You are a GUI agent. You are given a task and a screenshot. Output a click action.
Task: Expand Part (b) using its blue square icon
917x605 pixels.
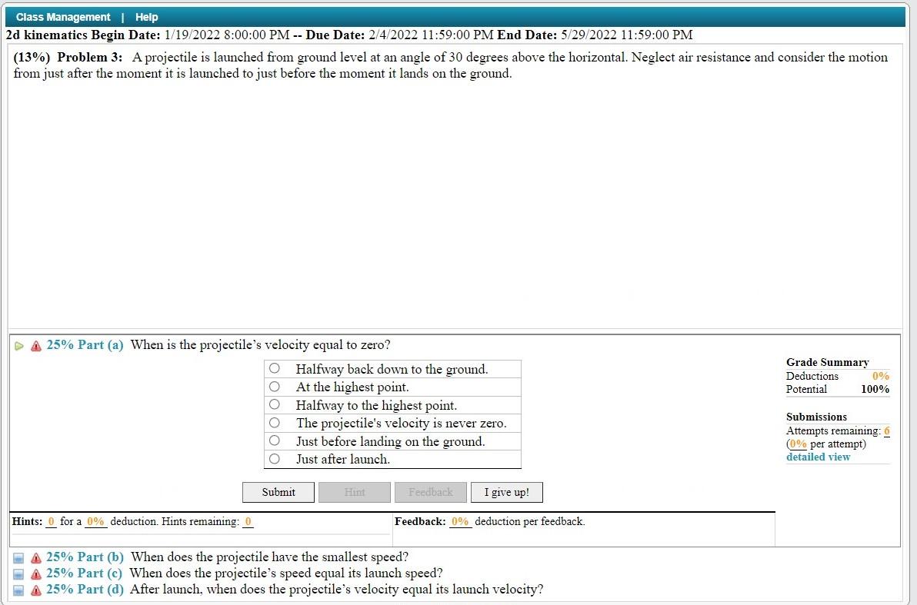pyautogui.click(x=18, y=557)
